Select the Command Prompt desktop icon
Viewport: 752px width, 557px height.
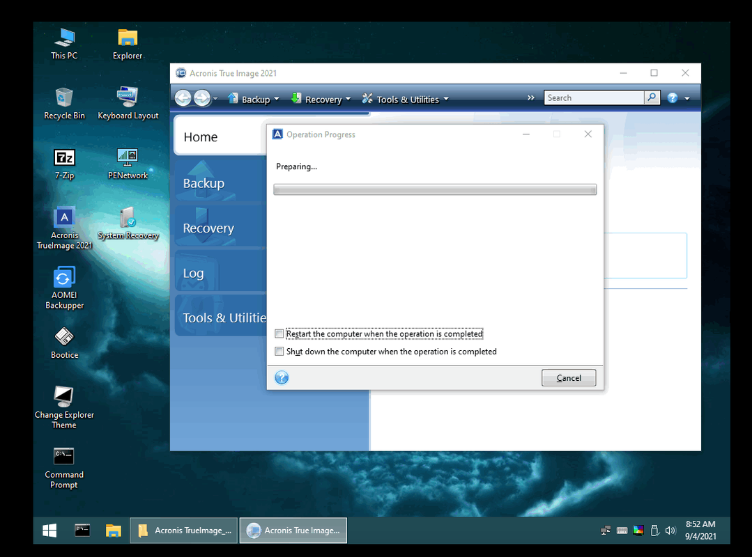[x=64, y=467]
